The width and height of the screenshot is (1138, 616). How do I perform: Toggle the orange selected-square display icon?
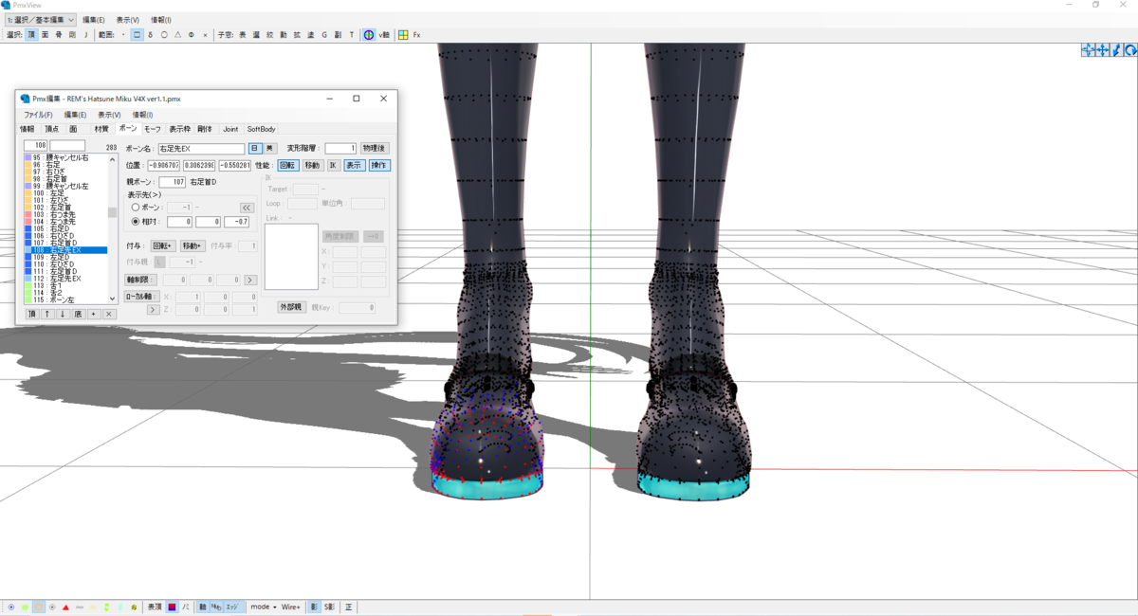pos(38,607)
